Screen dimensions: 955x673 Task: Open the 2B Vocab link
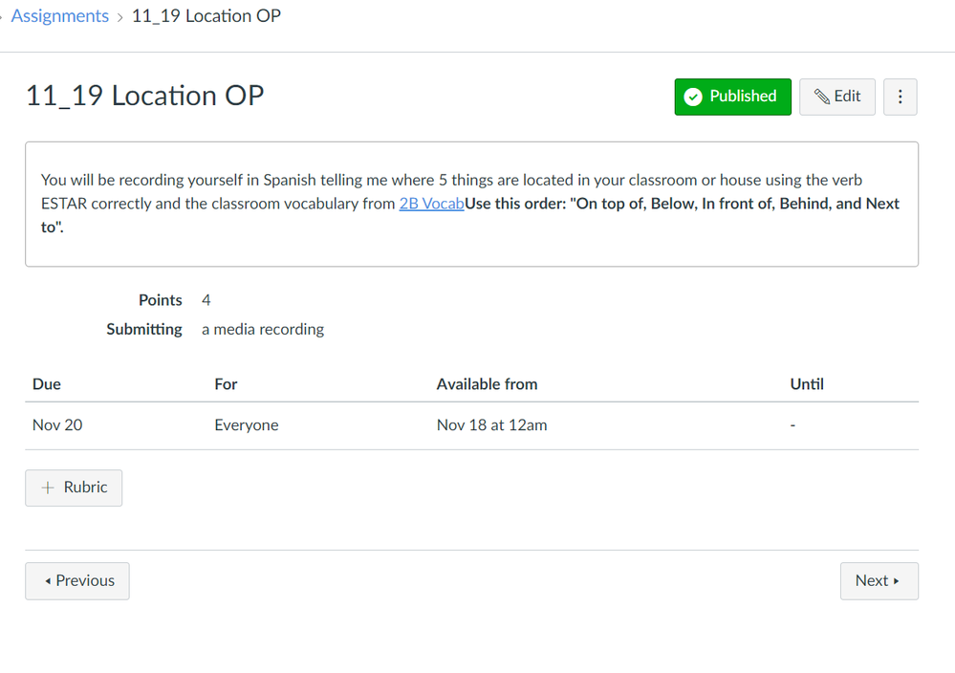[x=431, y=204]
